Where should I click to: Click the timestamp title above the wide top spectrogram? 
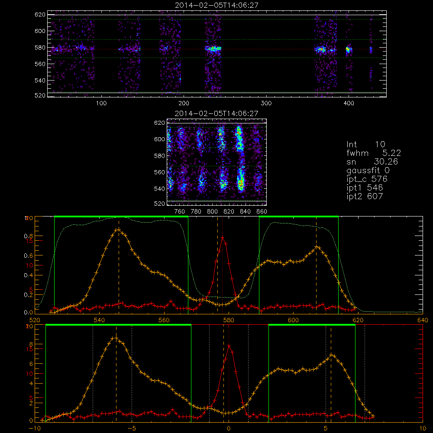pos(217,5)
